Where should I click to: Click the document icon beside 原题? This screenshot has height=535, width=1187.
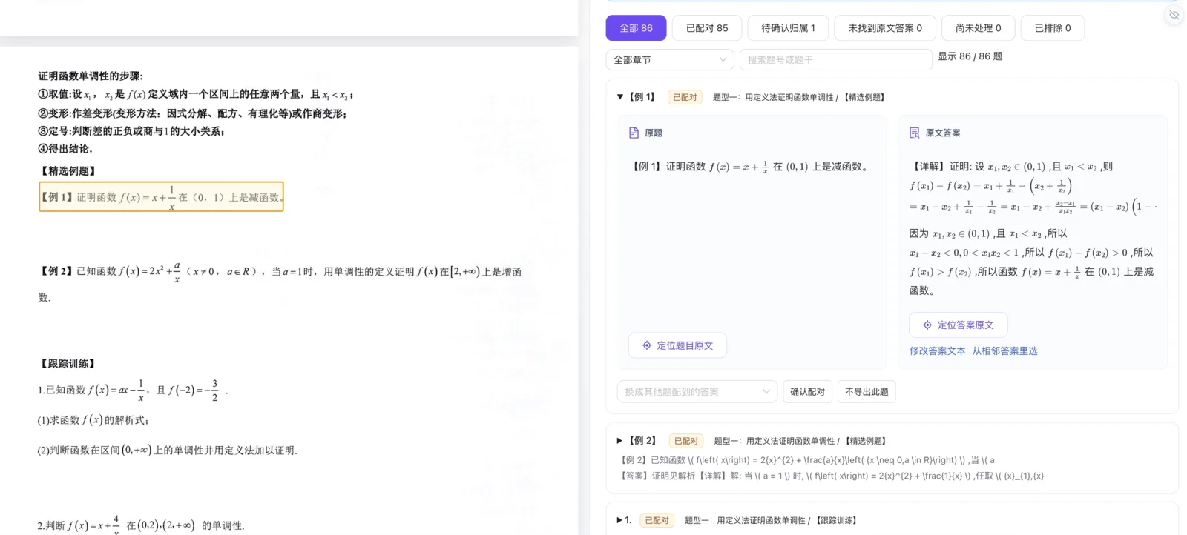(x=634, y=133)
